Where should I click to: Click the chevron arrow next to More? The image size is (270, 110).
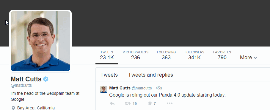click(255, 58)
